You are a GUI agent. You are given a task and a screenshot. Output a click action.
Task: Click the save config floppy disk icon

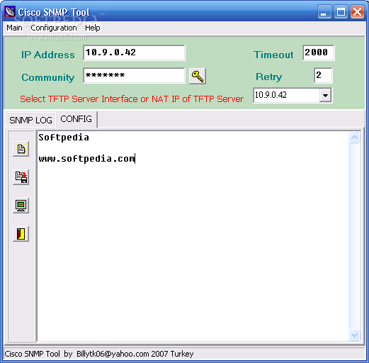[x=21, y=177]
